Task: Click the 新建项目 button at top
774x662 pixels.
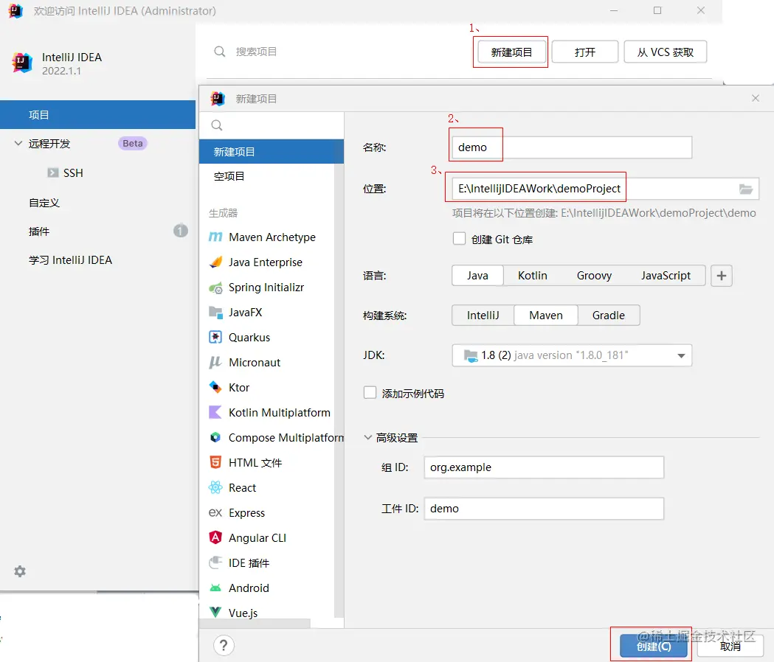Action: coord(511,52)
